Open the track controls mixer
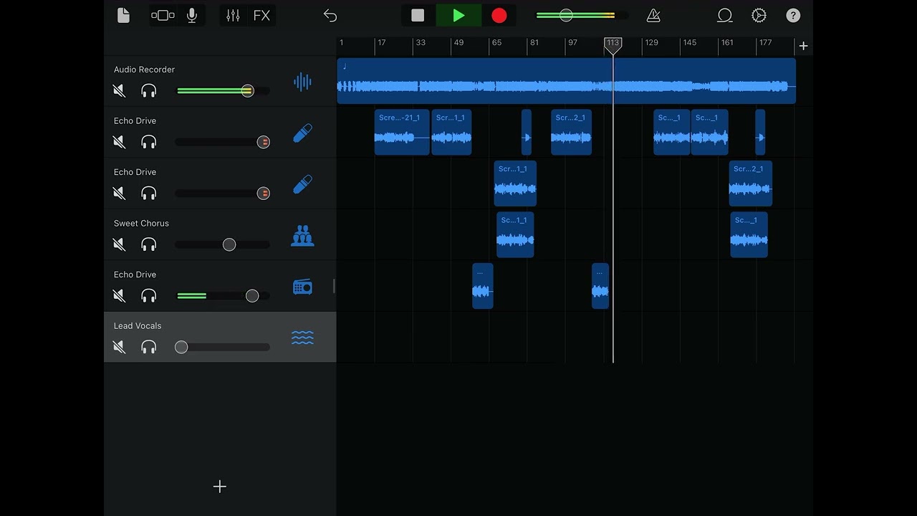Viewport: 917px width, 516px height. coord(233,15)
